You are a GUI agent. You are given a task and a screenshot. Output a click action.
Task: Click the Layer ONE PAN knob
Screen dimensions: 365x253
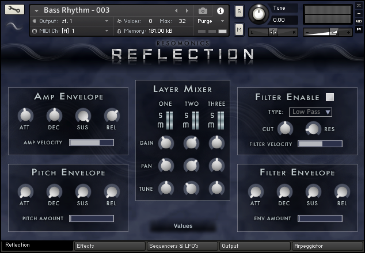pyautogui.click(x=166, y=166)
